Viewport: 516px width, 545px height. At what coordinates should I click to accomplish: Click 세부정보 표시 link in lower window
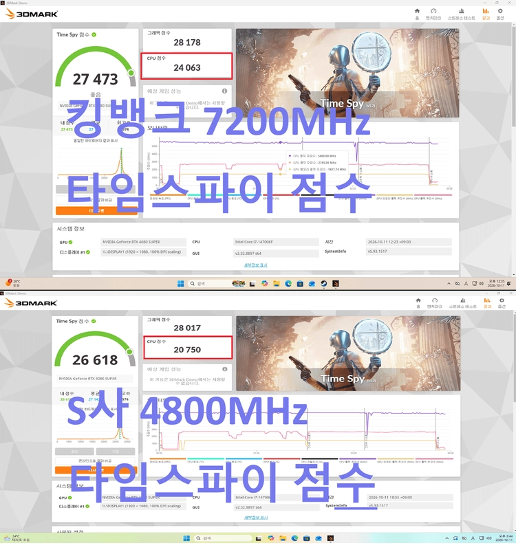pyautogui.click(x=256, y=518)
